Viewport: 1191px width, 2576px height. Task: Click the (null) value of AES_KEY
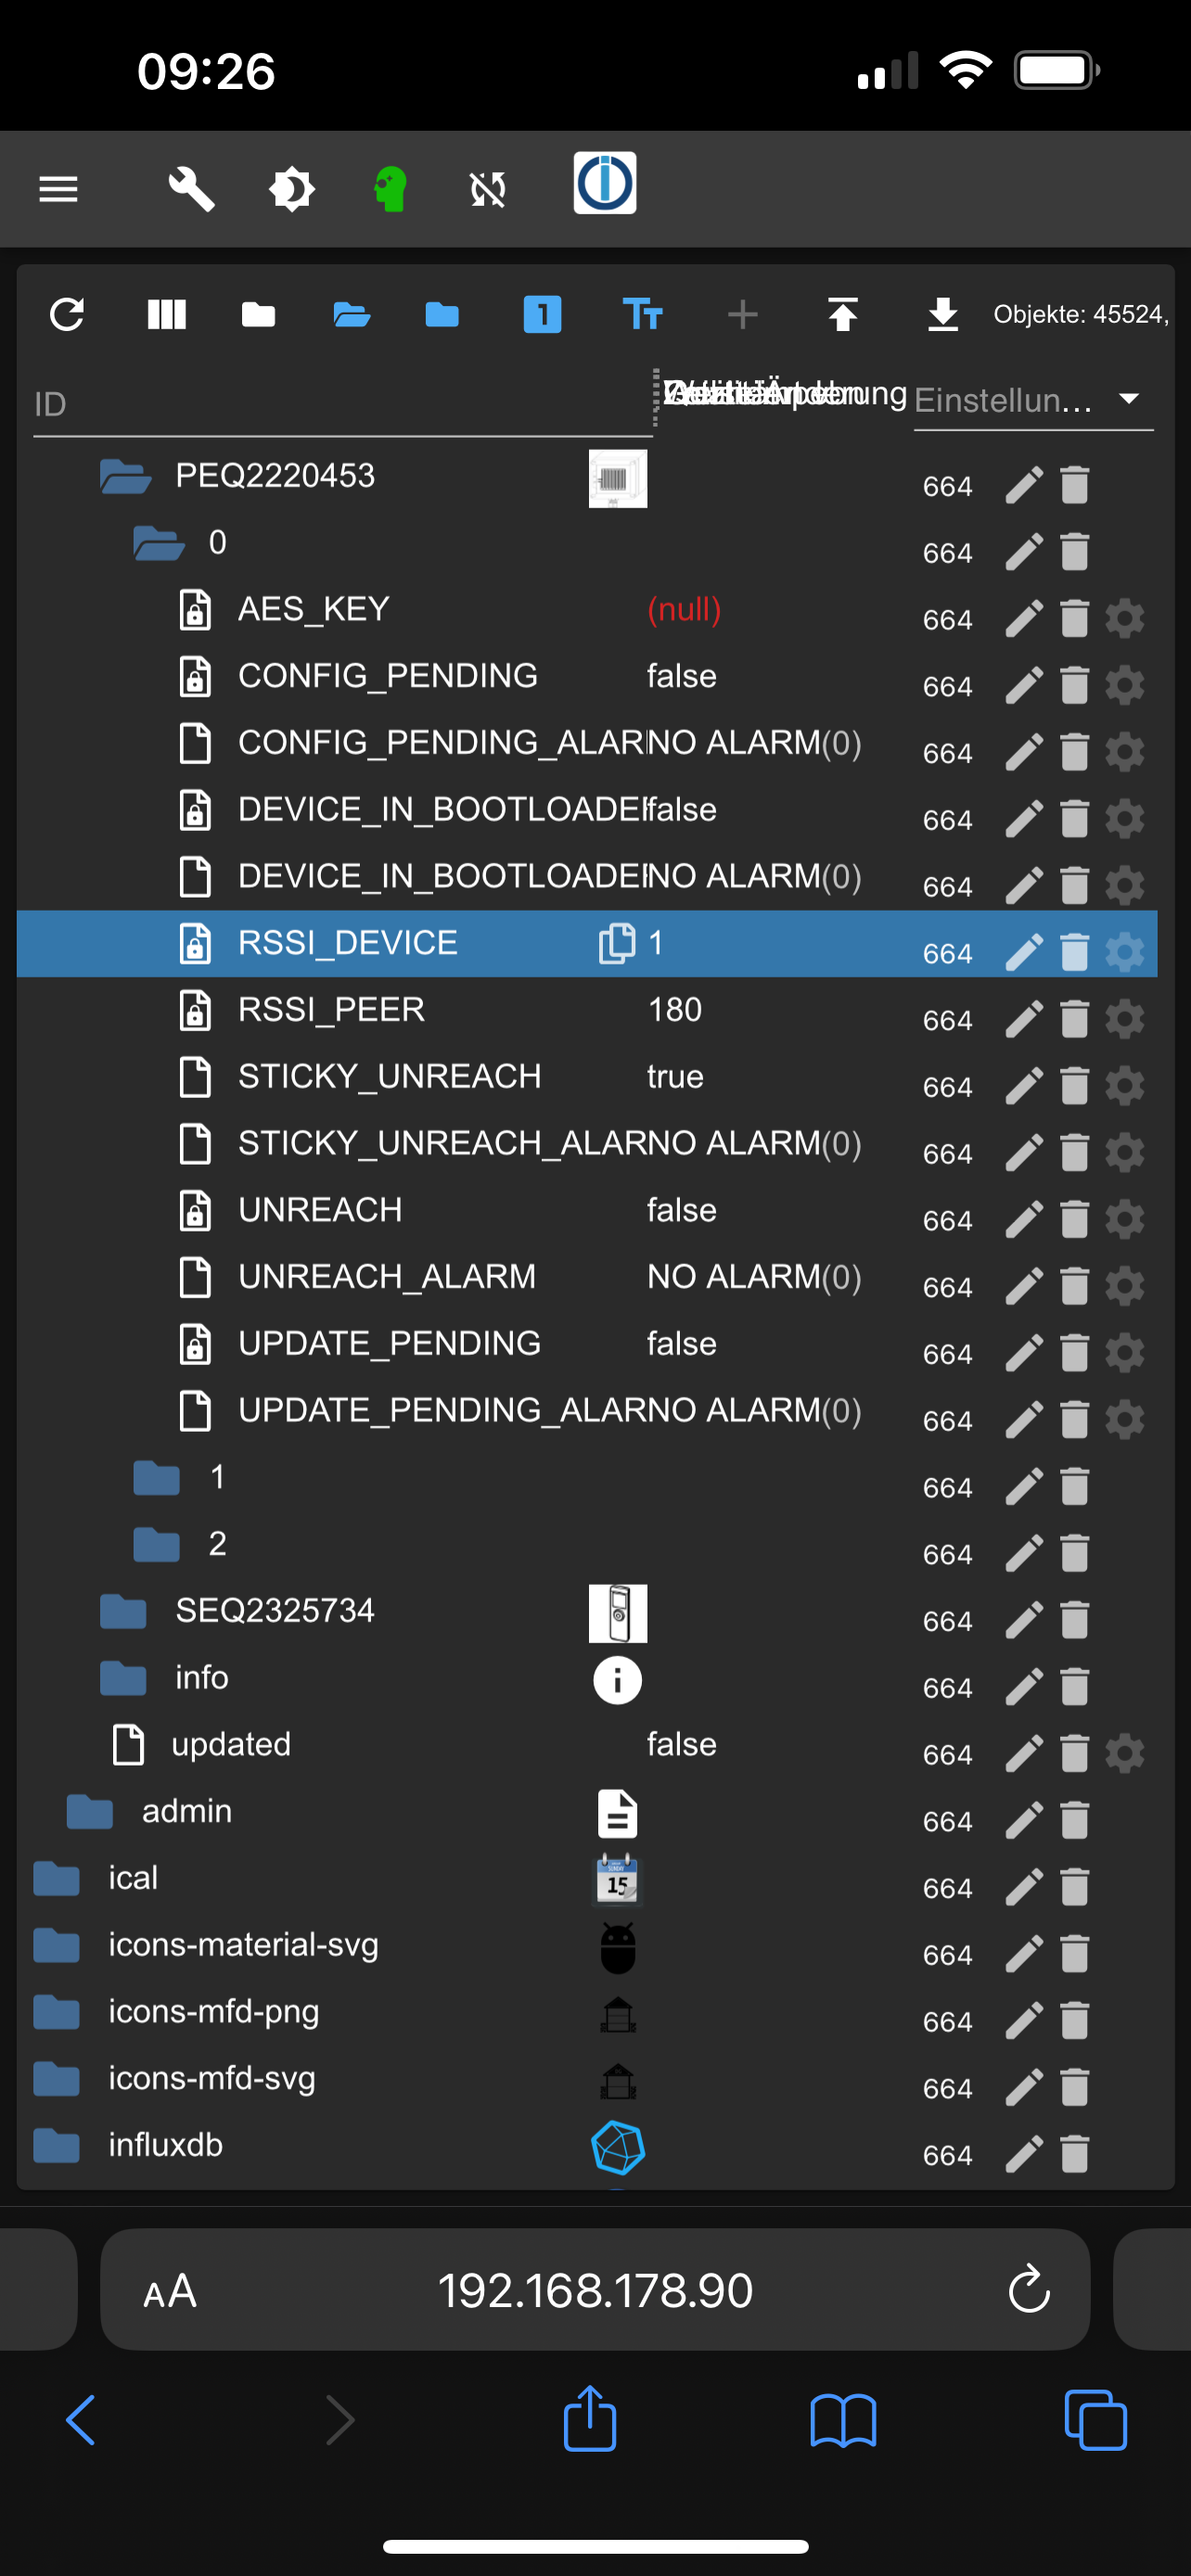point(684,610)
